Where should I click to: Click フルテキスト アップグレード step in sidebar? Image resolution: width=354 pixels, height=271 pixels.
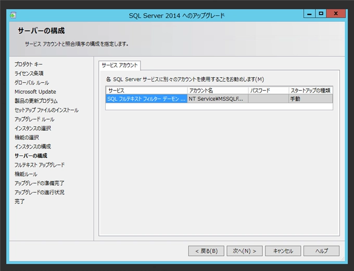tap(40, 165)
